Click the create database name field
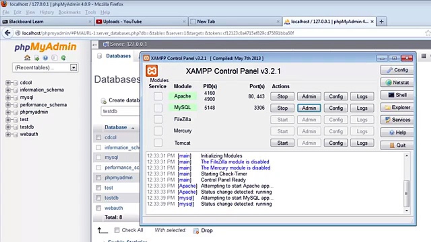This screenshot has height=242, width=431. click(121, 111)
